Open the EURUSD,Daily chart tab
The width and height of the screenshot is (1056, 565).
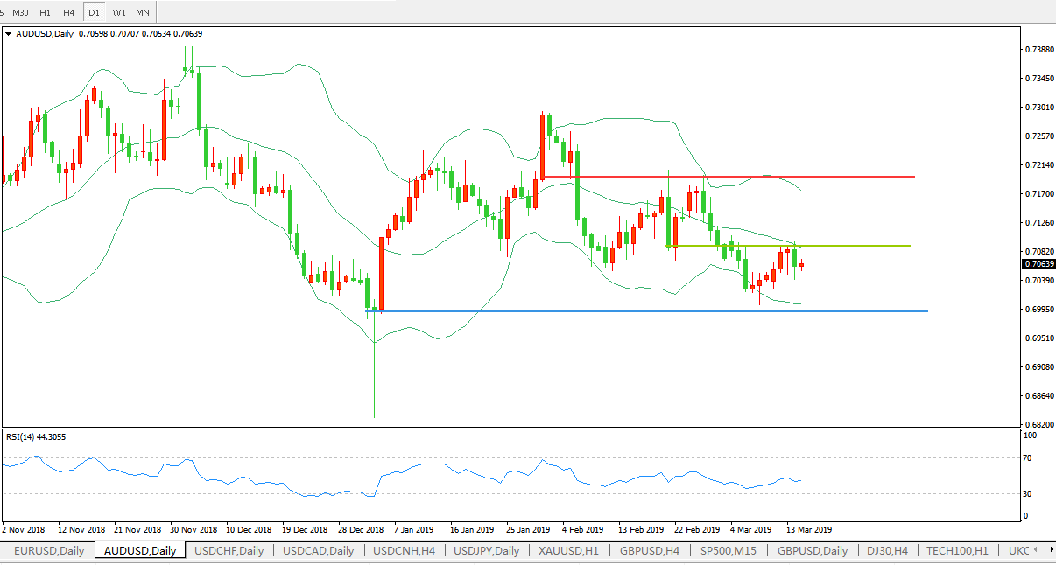tap(49, 550)
